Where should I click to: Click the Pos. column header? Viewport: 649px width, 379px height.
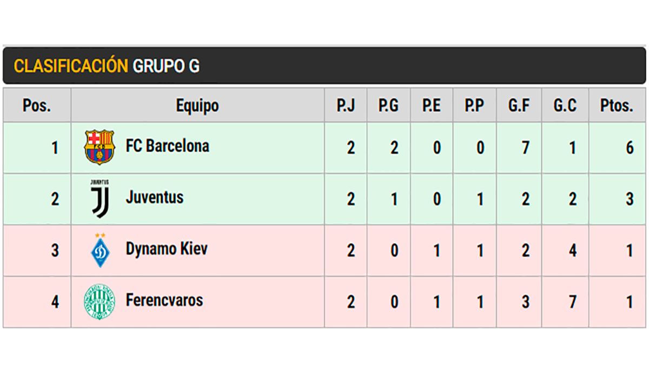(x=37, y=106)
